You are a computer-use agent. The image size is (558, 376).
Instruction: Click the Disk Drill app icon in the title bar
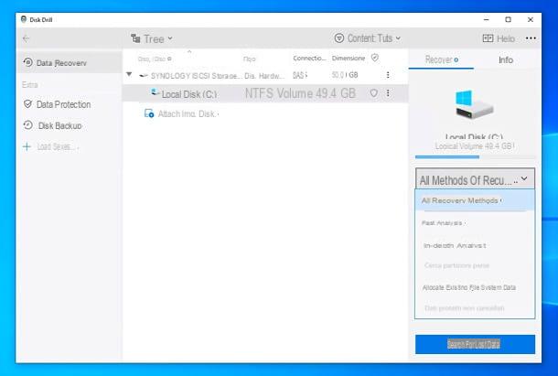point(24,19)
